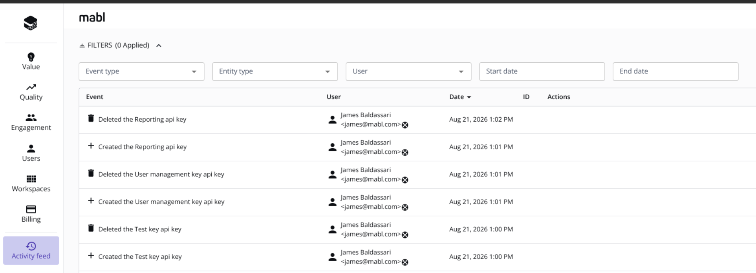Screen dimensions: 756x273
Task: Click the mabl title heading
Action: point(92,17)
